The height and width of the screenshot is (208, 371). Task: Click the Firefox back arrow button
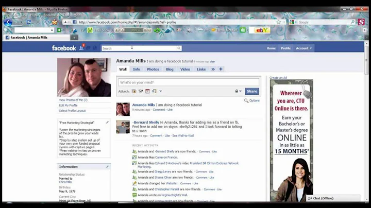(x=8, y=22)
